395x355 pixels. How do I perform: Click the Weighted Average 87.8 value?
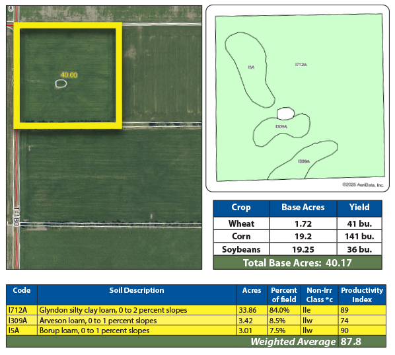351,342
